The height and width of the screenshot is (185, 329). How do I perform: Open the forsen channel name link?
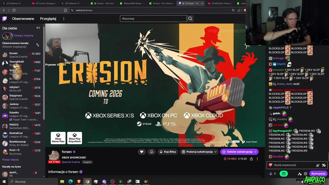pos(67,152)
